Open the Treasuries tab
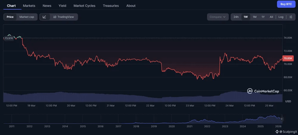Viewport: 298px width, 135px height. (x=111, y=6)
